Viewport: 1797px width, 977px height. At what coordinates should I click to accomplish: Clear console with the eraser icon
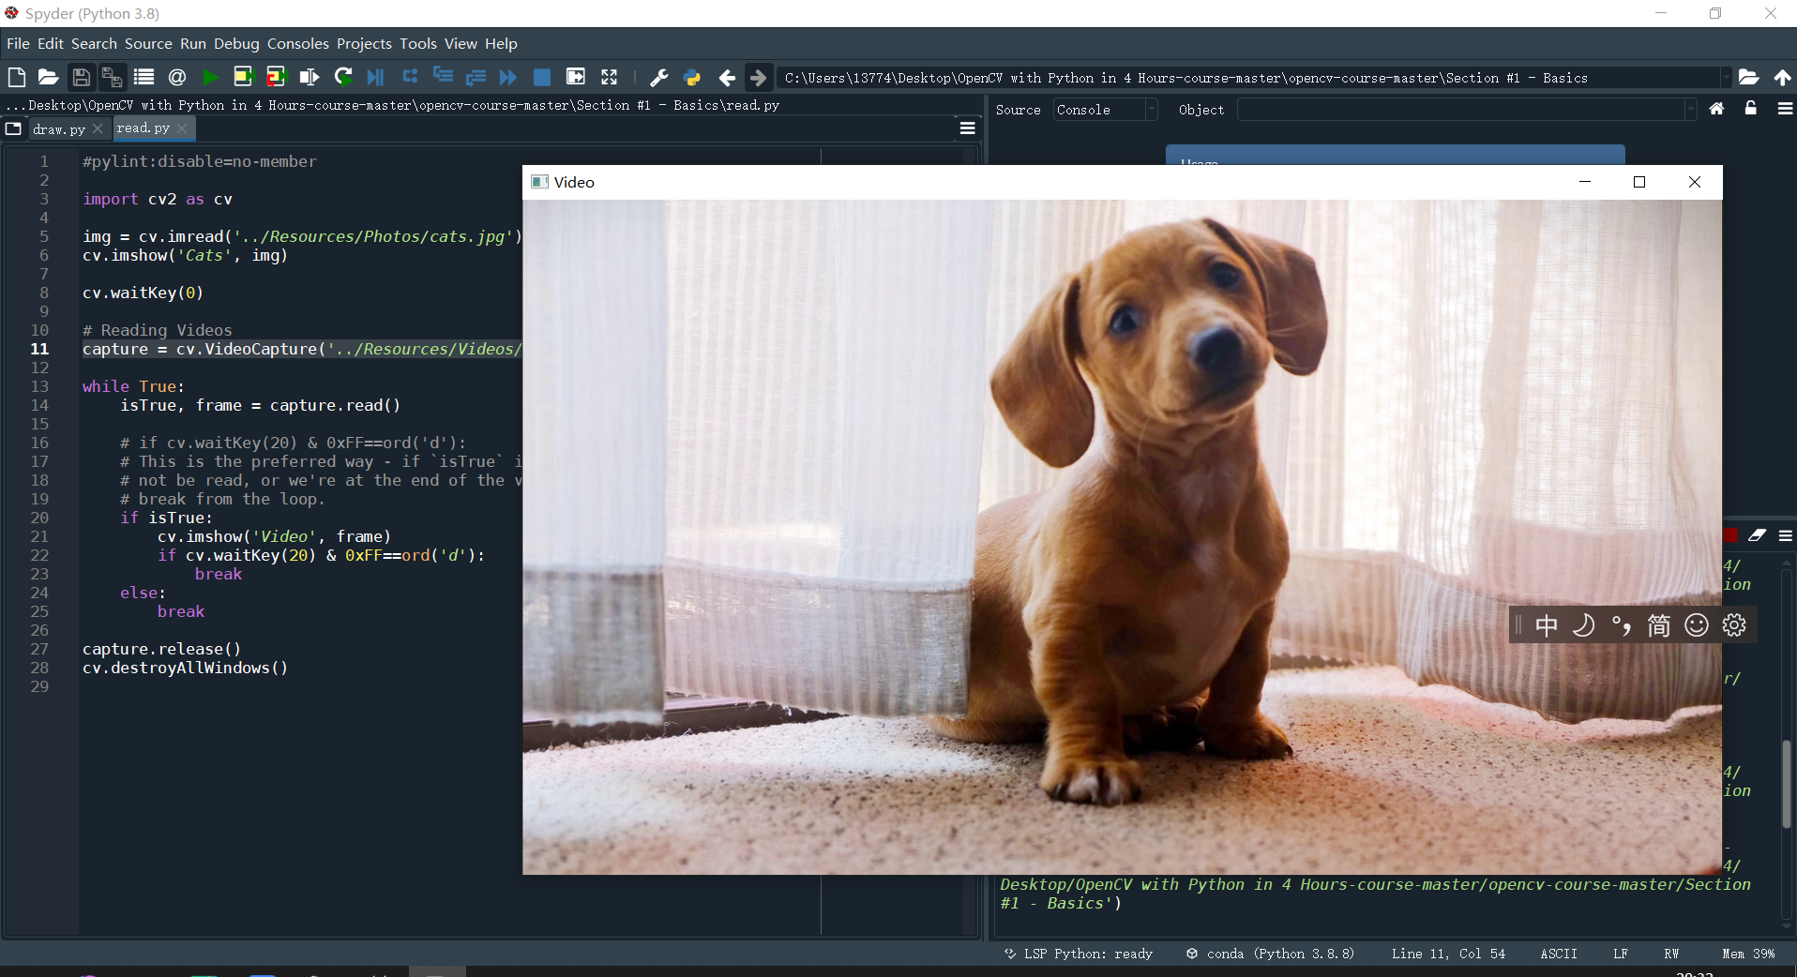point(1757,535)
